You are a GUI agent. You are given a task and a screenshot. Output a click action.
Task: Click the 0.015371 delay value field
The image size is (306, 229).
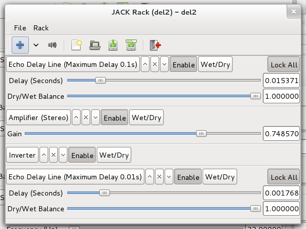coord(281,81)
